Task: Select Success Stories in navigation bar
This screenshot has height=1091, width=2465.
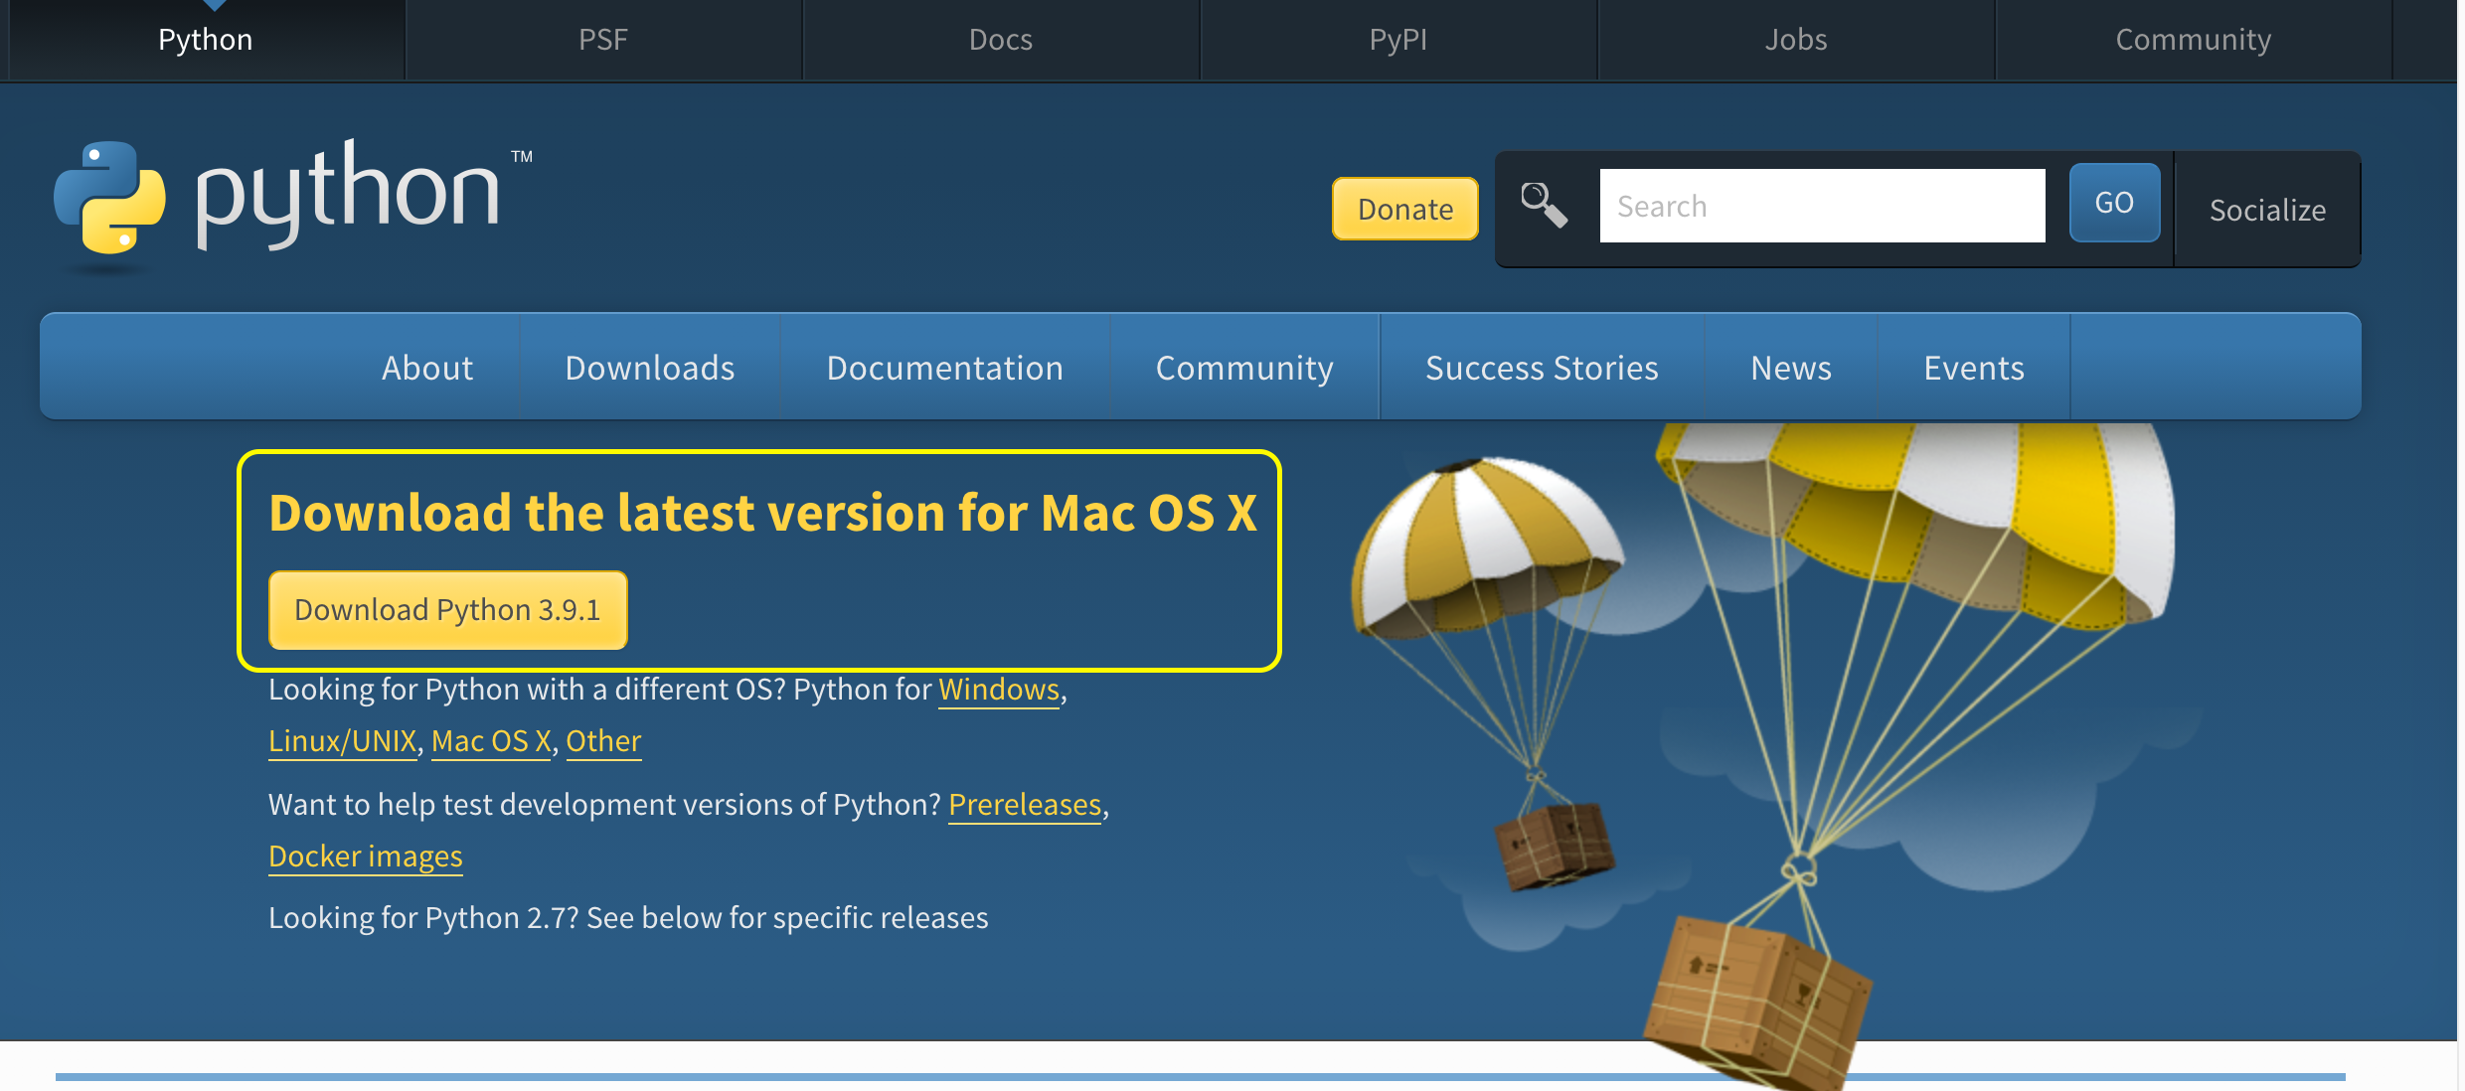Action: (1541, 368)
